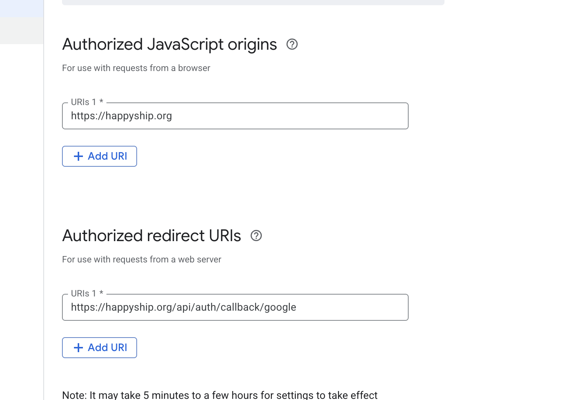Image resolution: width=564 pixels, height=400 pixels.
Task: Select the 'Authorized JavaScript origins' heading
Action: (170, 44)
